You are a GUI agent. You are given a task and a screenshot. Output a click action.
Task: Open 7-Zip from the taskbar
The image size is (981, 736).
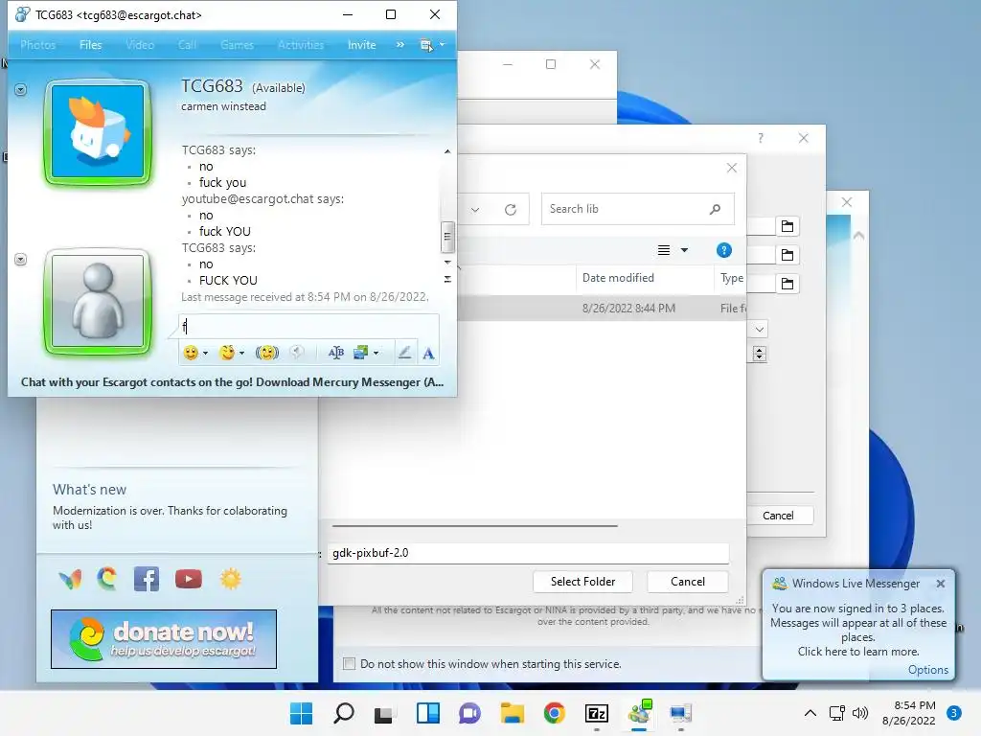(596, 713)
